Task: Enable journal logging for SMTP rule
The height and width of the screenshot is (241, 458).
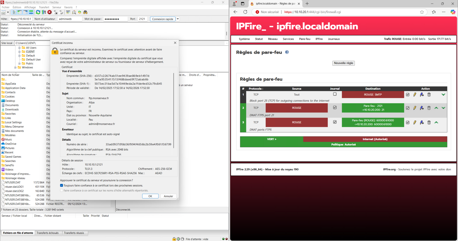Action: (x=335, y=94)
